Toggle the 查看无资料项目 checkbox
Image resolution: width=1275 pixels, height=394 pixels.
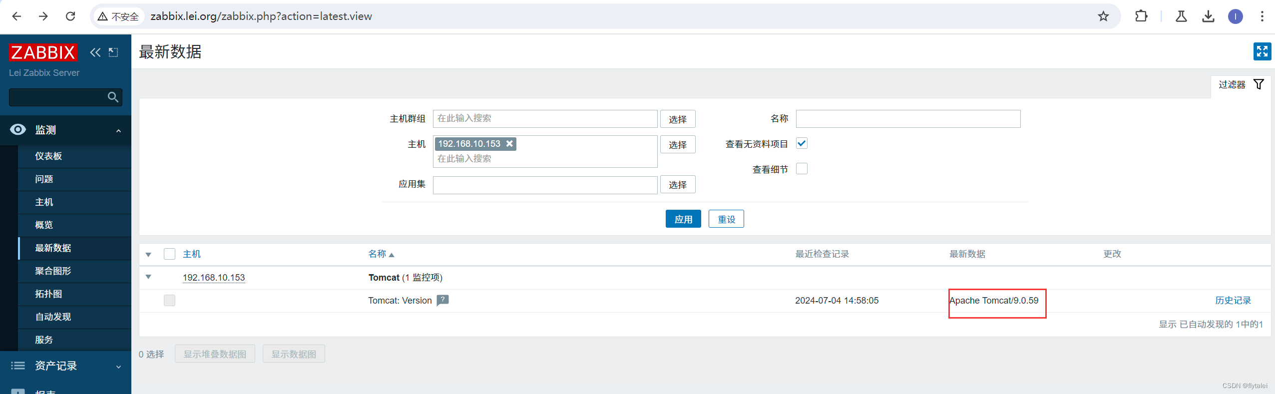(x=802, y=143)
